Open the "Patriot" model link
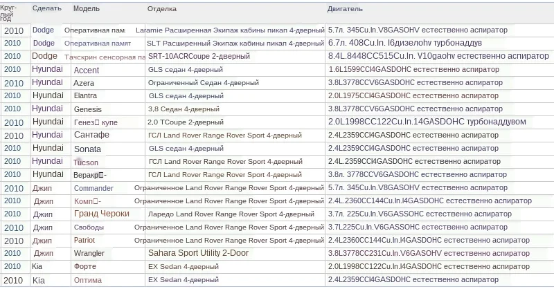The height and width of the screenshot is (289, 554). tap(84, 241)
